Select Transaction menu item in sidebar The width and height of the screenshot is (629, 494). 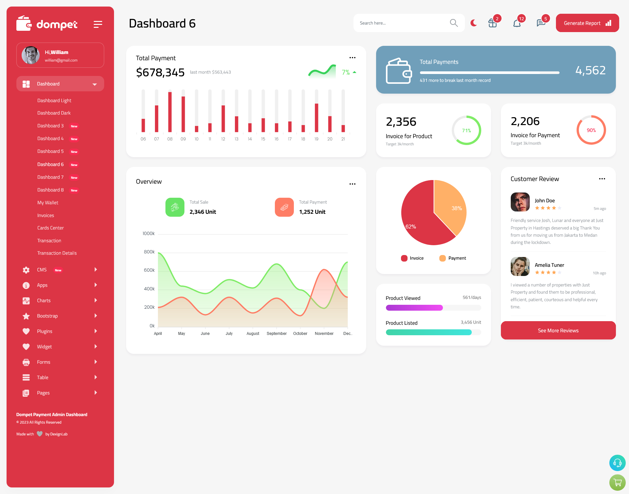49,240
